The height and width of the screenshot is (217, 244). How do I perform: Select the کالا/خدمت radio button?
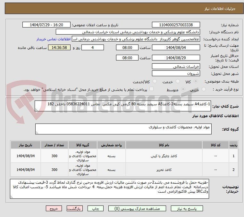pyautogui.click(x=155, y=81)
